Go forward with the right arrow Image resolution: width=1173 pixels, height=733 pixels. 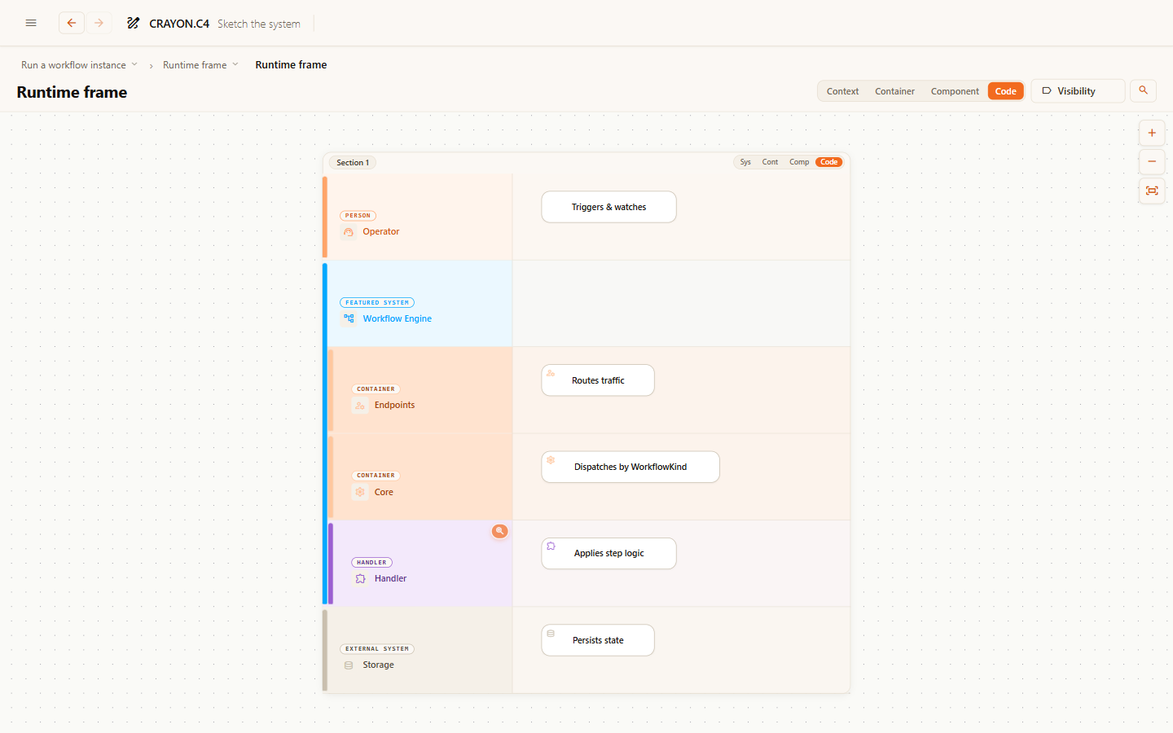pyautogui.click(x=99, y=23)
